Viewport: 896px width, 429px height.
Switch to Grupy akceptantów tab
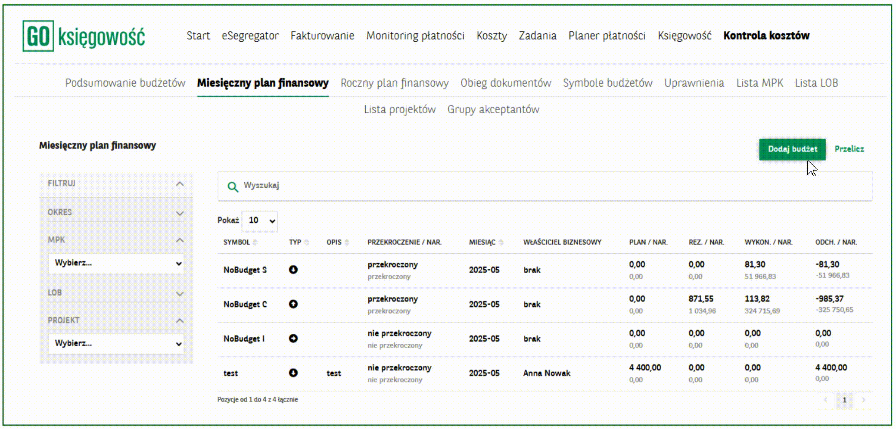tap(493, 110)
